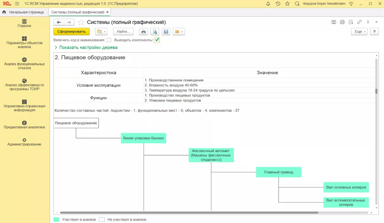Click the header save icon at top right
This screenshot has width=384, height=223.
tap(334, 22)
